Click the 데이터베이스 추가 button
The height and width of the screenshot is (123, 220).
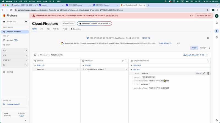point(68,24)
